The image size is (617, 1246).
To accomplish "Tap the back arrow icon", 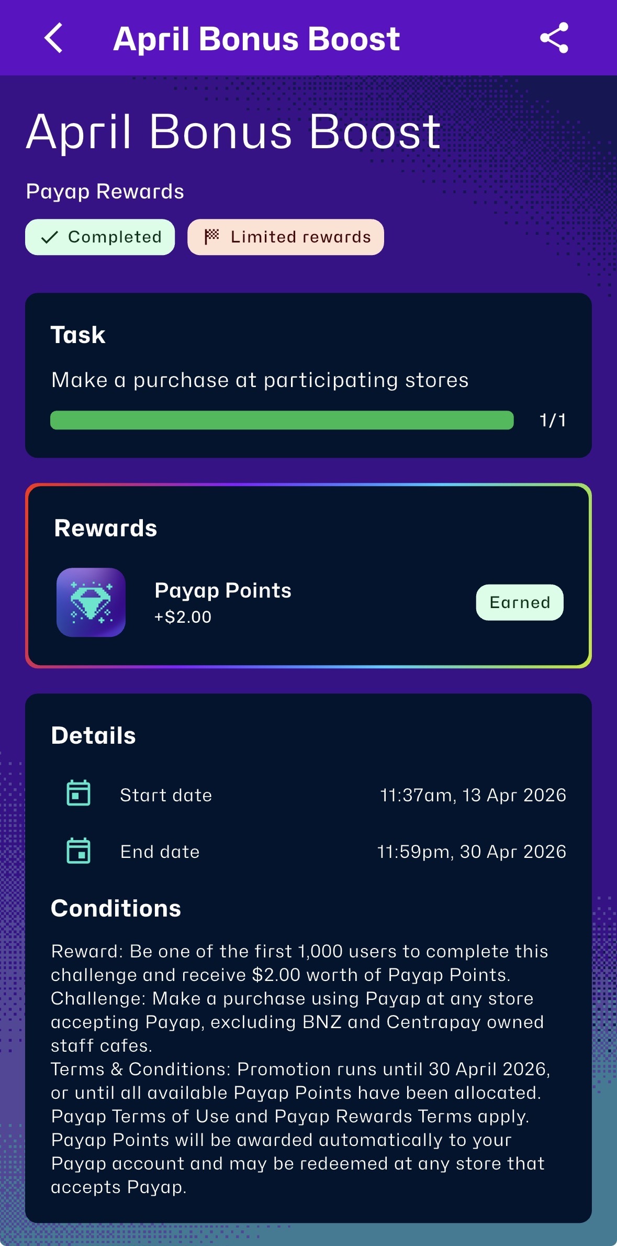I will coord(54,38).
